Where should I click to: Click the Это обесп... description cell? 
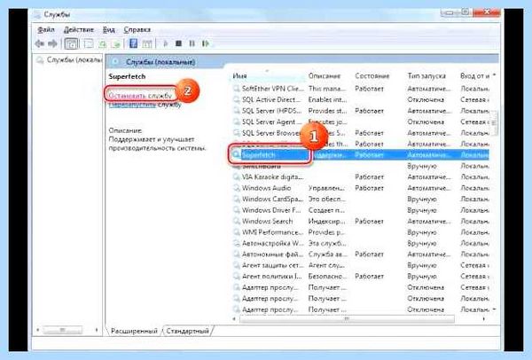(326, 200)
